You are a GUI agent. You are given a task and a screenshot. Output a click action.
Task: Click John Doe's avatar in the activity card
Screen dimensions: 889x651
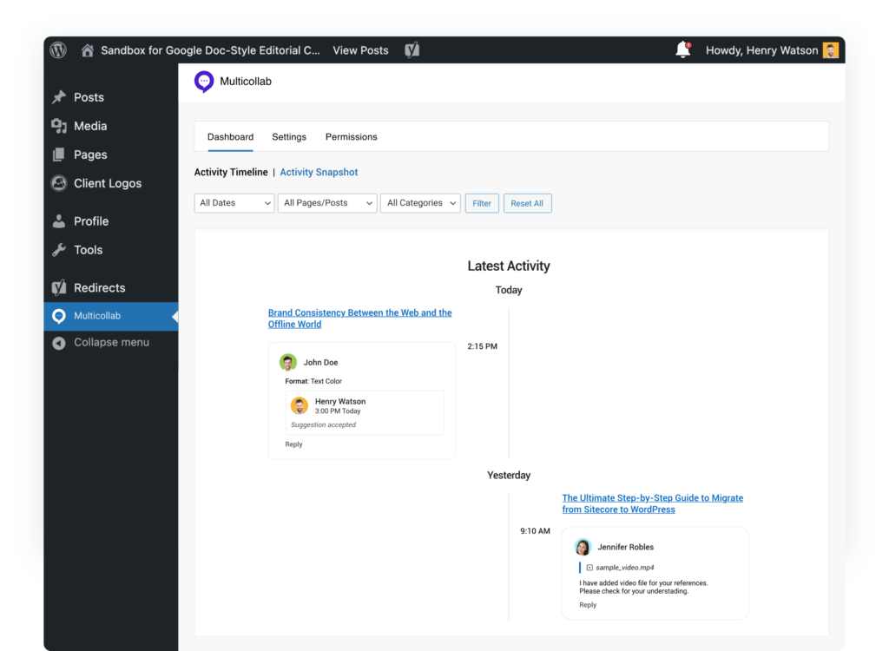point(288,362)
